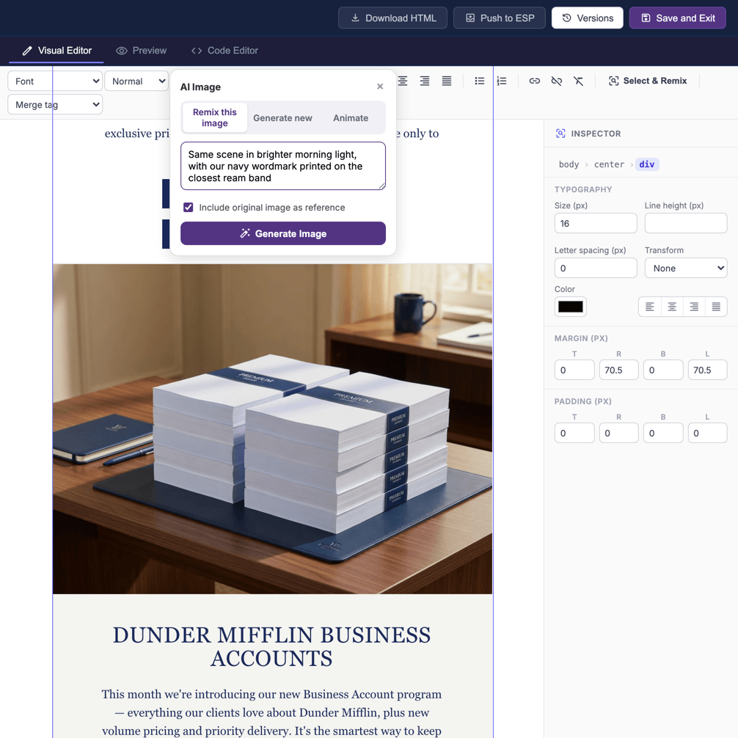Click the Margin left field

point(707,370)
